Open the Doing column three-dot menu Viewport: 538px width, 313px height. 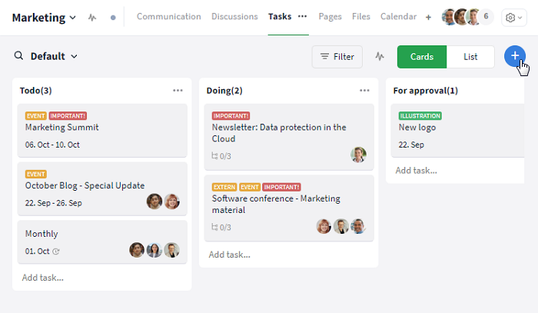pos(364,91)
